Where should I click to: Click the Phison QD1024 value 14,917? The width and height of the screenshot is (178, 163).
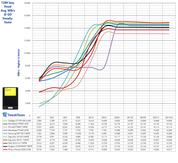coord(169,150)
